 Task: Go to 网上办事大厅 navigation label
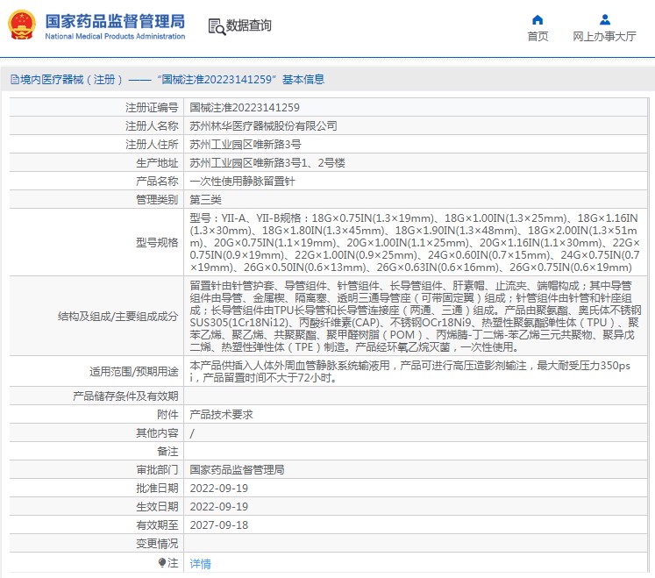[604, 37]
